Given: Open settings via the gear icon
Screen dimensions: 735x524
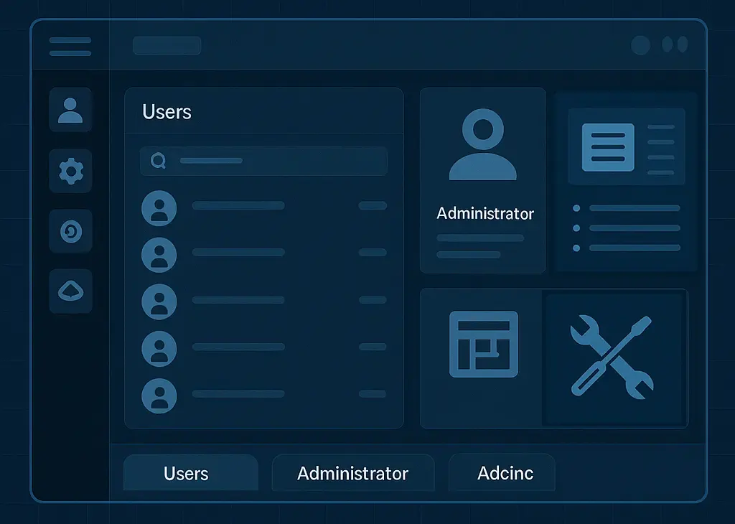Looking at the screenshot, I should [x=70, y=172].
